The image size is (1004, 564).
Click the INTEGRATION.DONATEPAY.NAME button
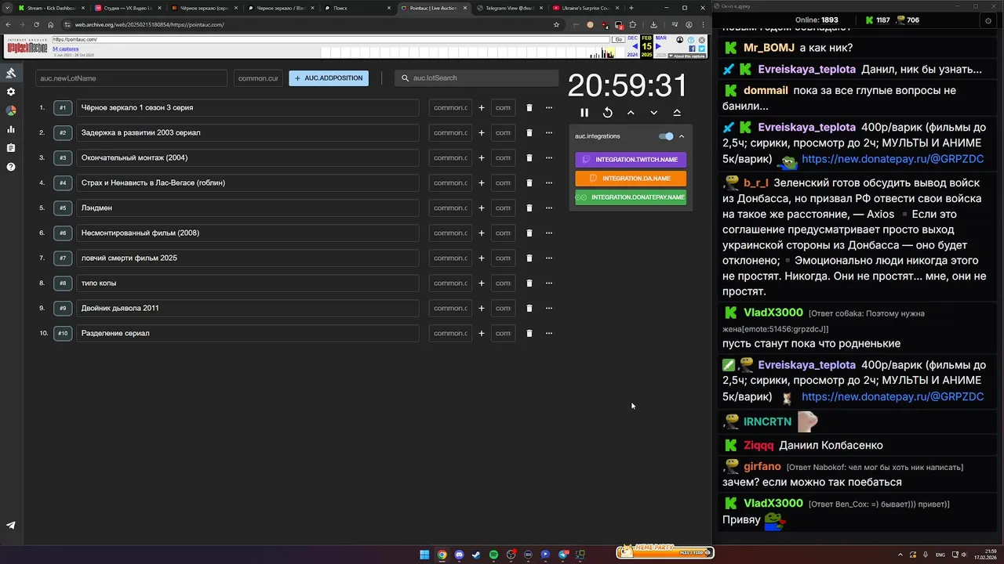pyautogui.click(x=631, y=197)
